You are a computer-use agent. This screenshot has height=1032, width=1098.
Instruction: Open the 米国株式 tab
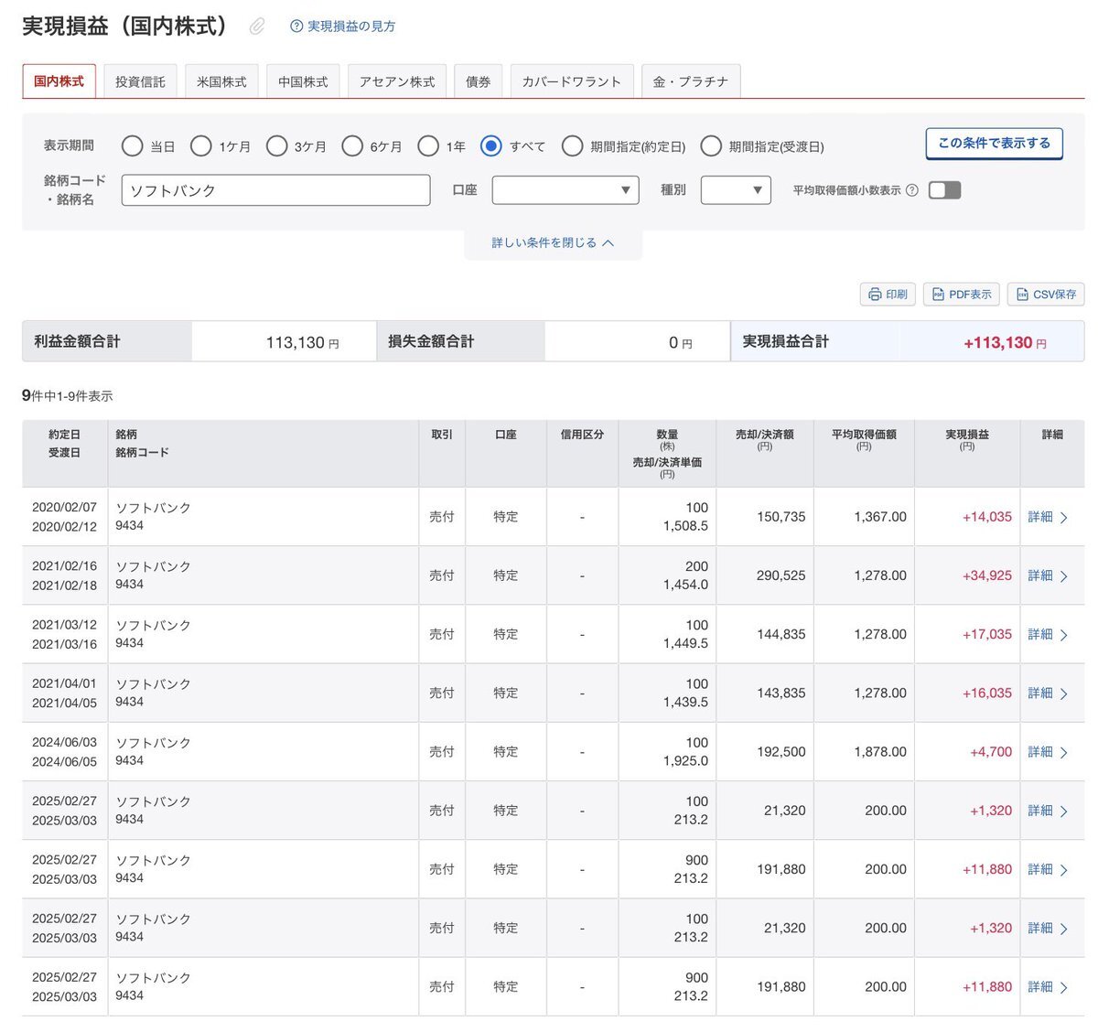(221, 81)
